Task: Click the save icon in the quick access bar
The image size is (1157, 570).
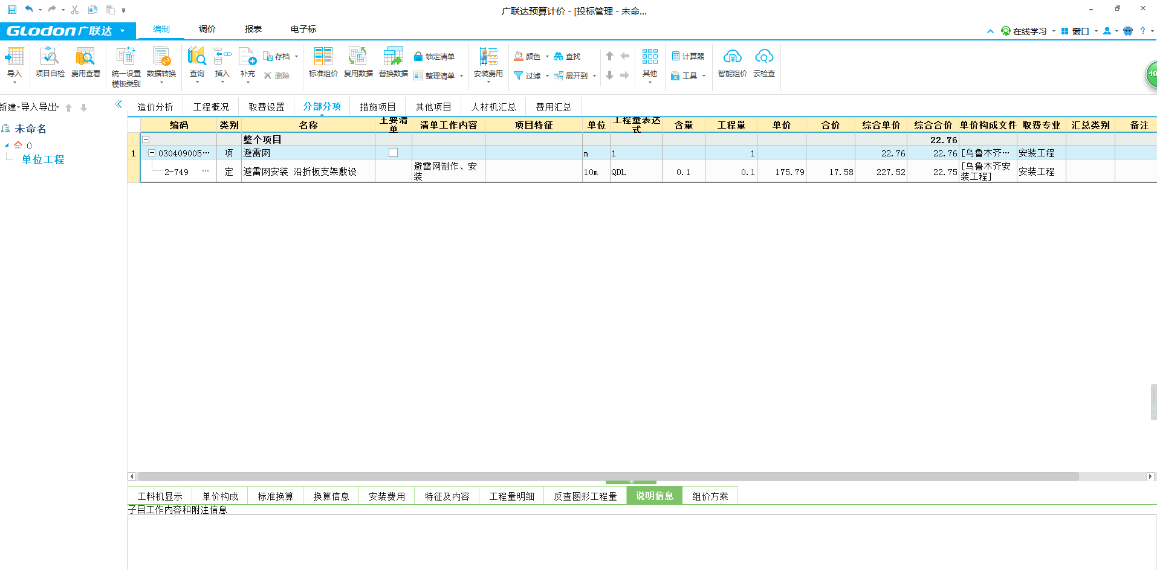Action: (x=12, y=10)
